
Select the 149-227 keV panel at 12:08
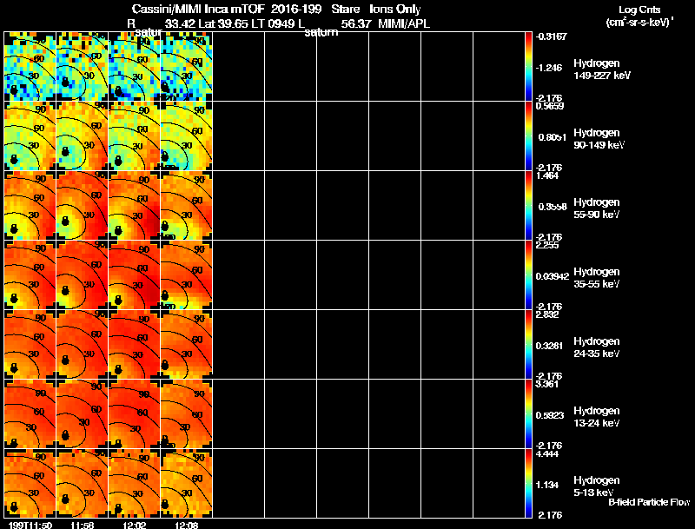(187, 67)
